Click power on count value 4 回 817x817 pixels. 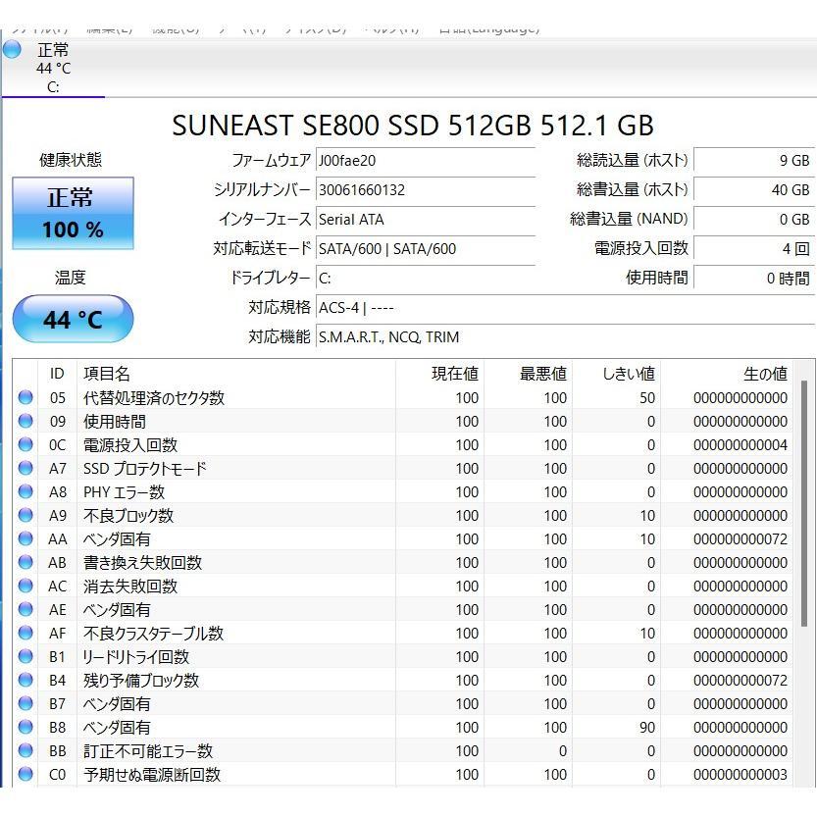click(753, 248)
